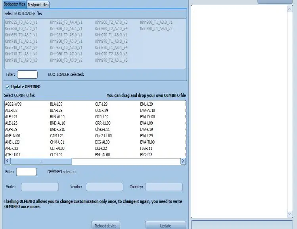Screen dimensions: 297x229
Task: Click the Reboot device button
Action: point(105,225)
